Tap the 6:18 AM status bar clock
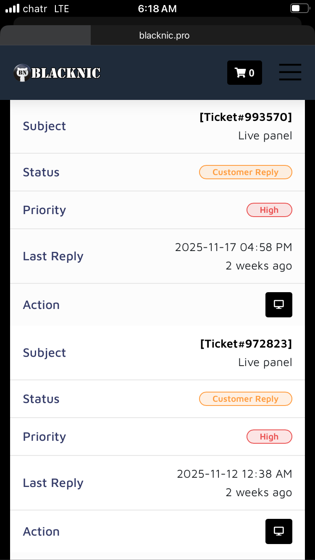 pyautogui.click(x=157, y=9)
